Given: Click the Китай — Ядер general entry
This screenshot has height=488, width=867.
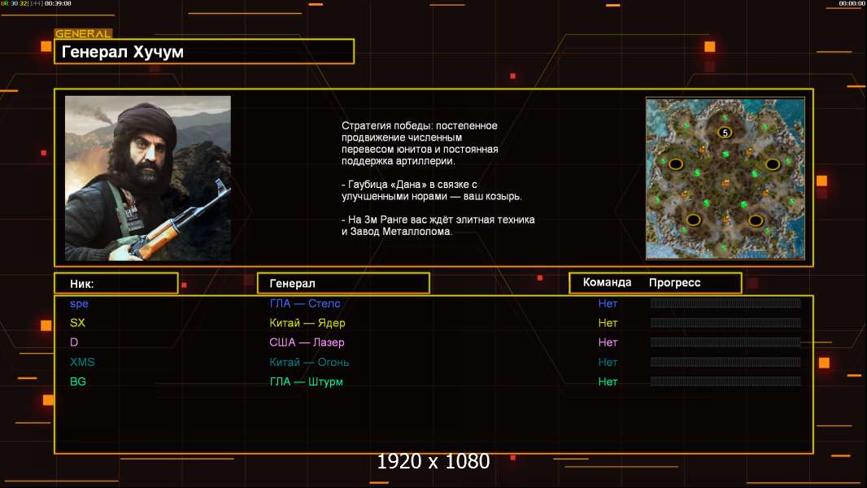Looking at the screenshot, I should (x=307, y=323).
